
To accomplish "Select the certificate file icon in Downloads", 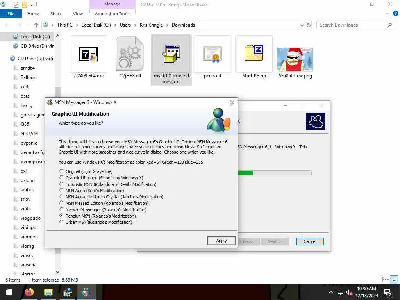I will [212, 54].
